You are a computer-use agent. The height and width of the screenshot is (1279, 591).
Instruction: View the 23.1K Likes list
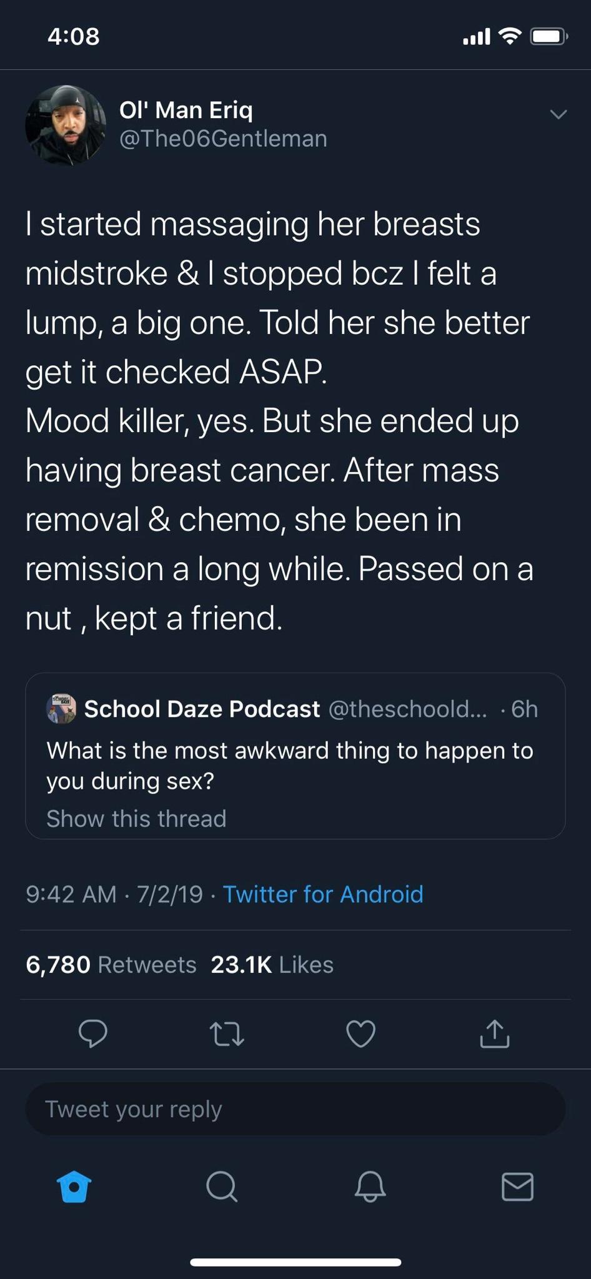tap(272, 964)
